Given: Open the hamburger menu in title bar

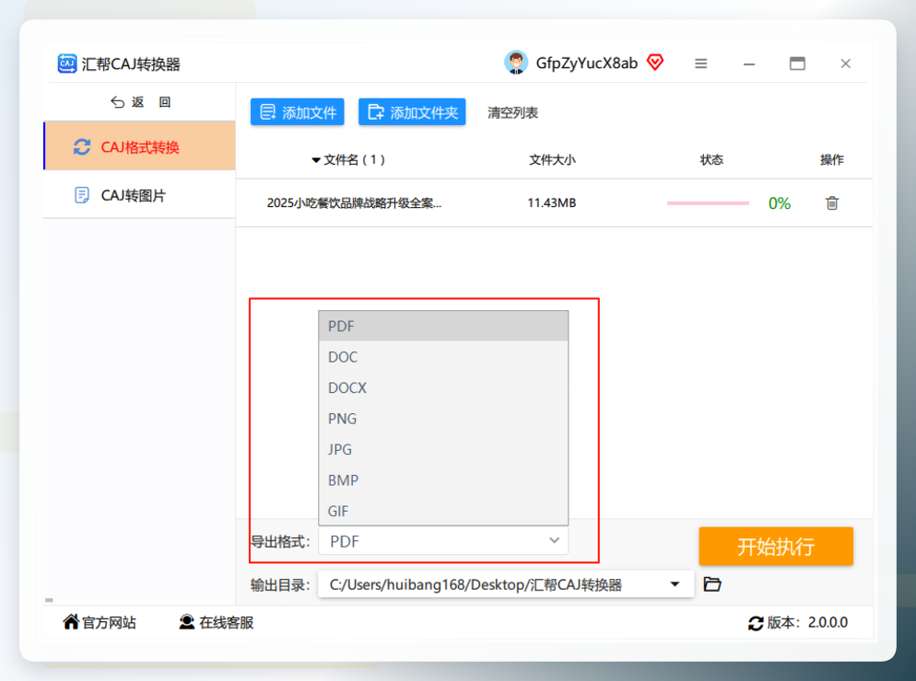Looking at the screenshot, I should coord(701,63).
